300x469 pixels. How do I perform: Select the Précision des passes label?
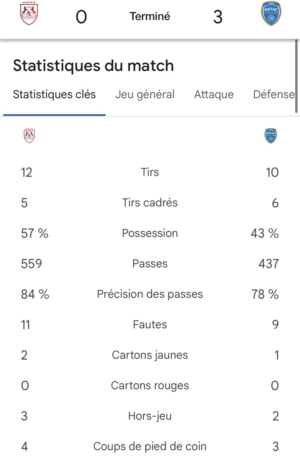(150, 294)
